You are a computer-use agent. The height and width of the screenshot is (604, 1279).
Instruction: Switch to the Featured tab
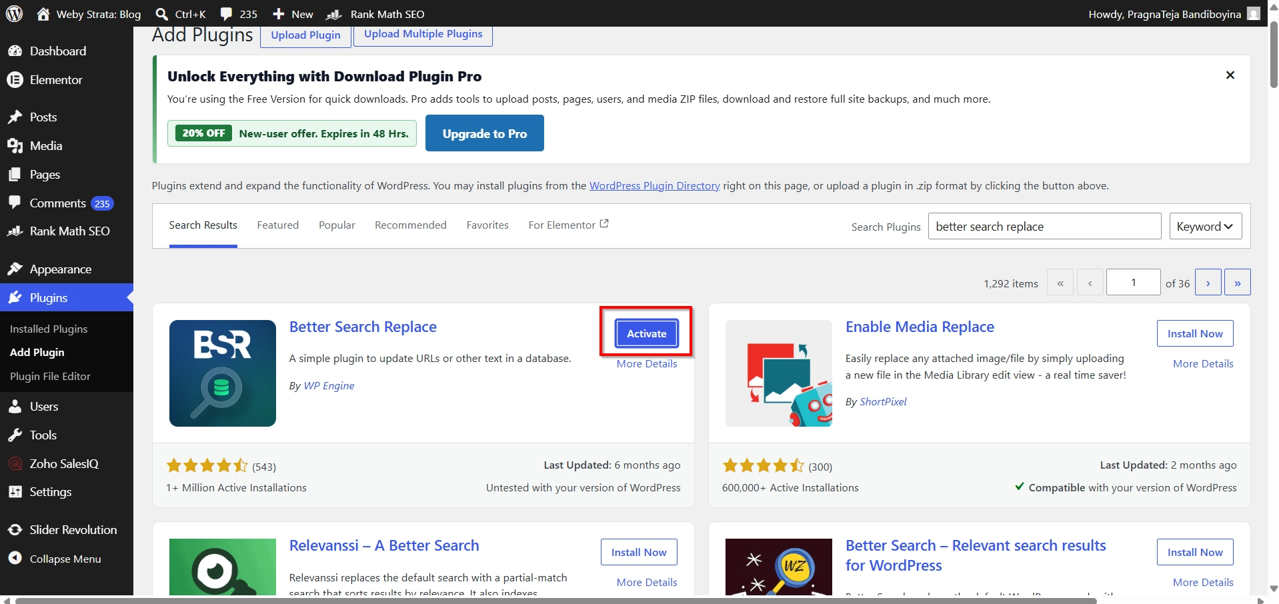click(x=278, y=226)
